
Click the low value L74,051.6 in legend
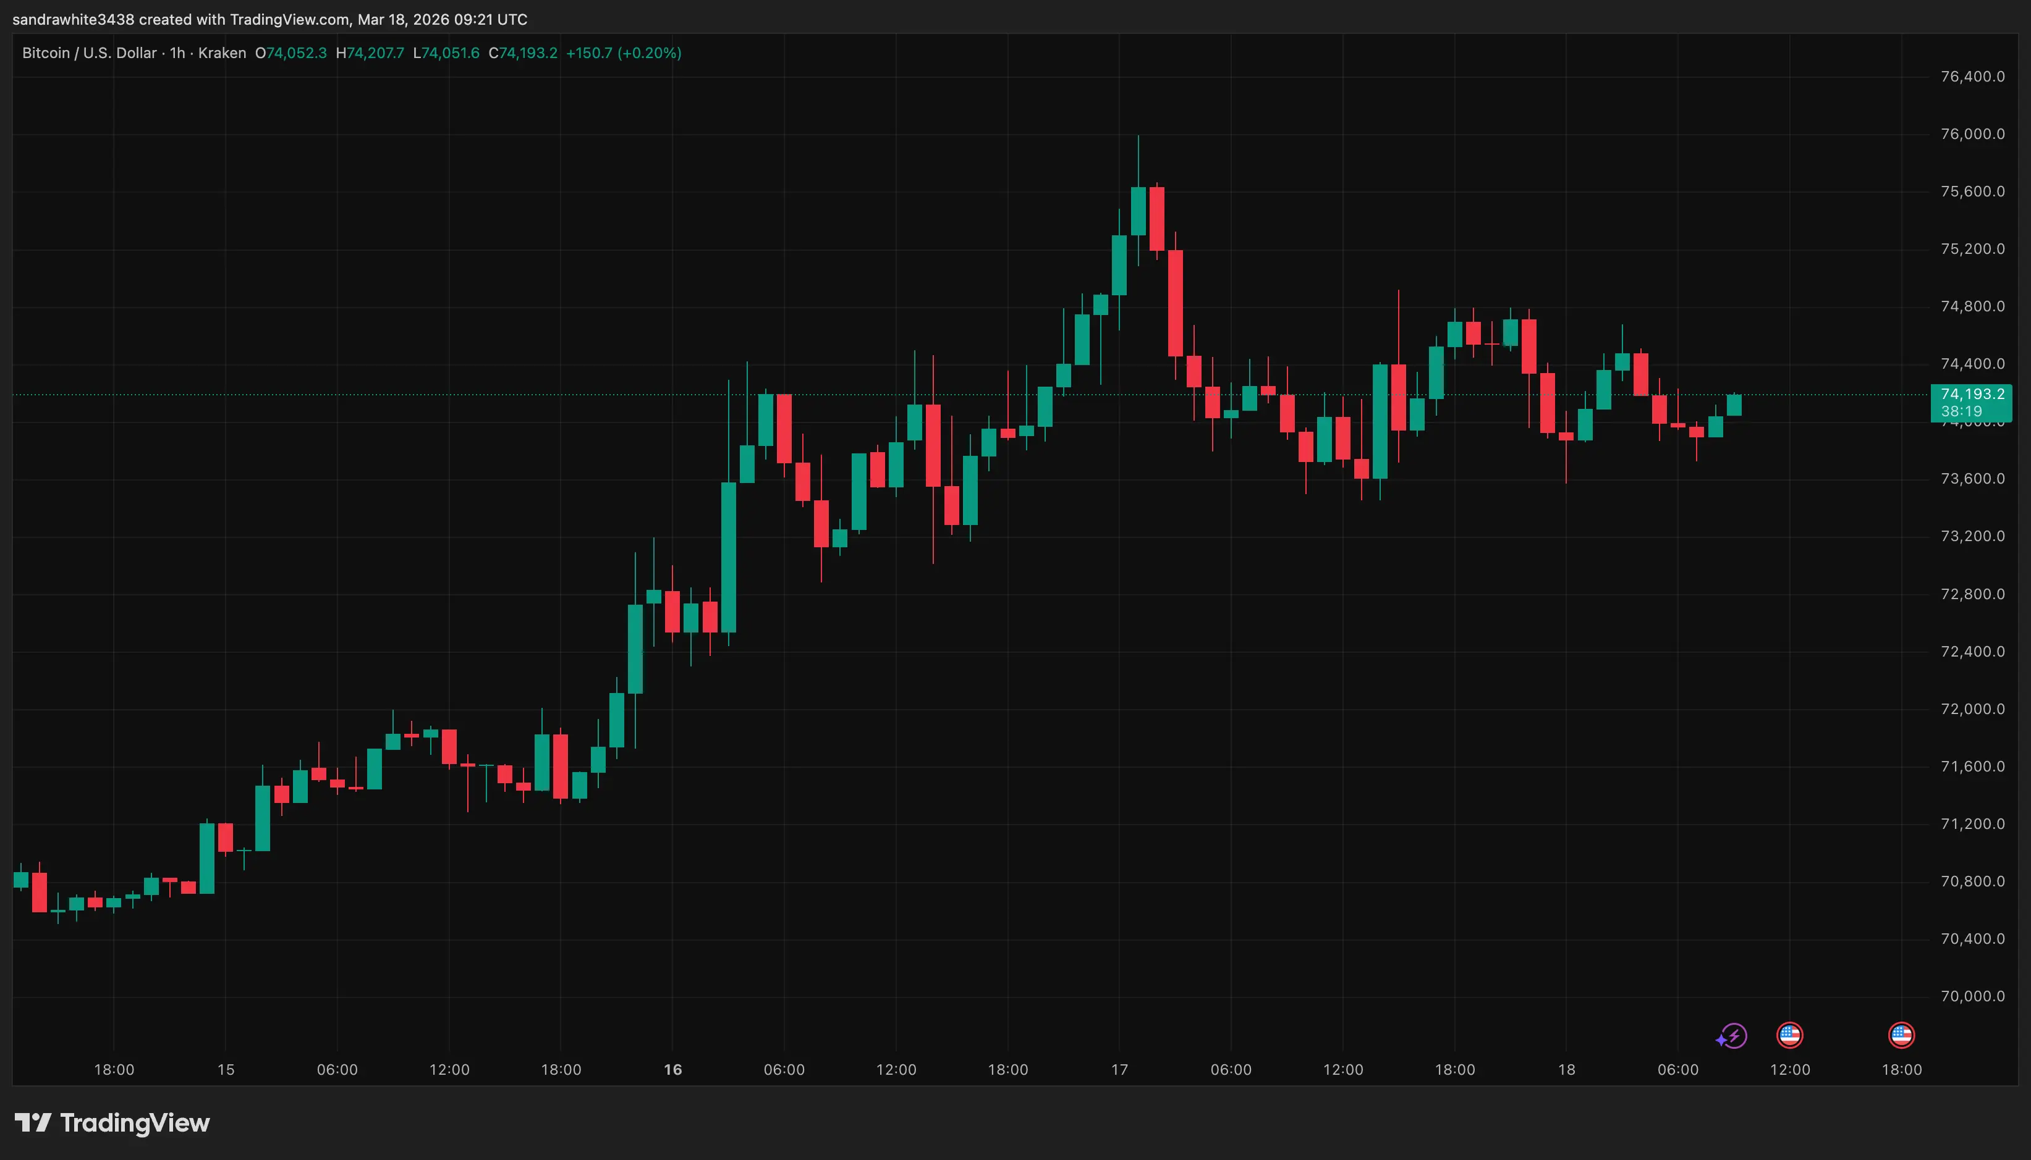click(446, 53)
